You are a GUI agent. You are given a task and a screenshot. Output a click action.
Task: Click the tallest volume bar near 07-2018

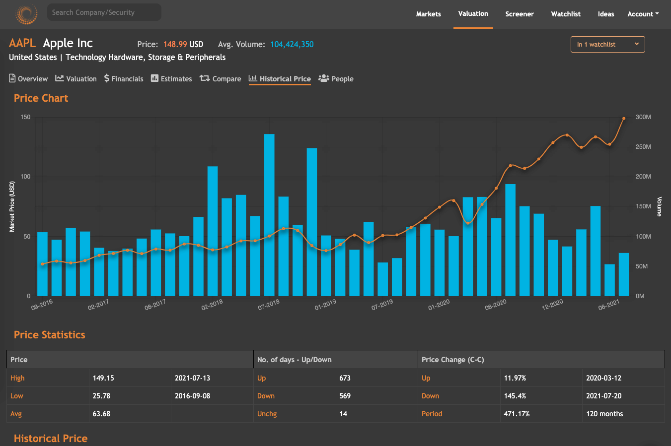coord(269,215)
